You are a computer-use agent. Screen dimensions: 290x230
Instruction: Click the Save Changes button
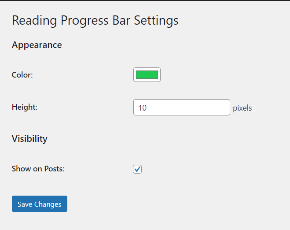tap(40, 204)
